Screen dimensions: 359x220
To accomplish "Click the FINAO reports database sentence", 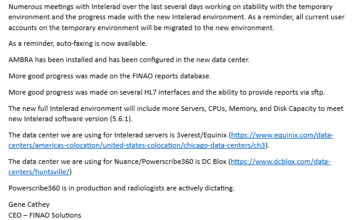I will (x=109, y=76).
